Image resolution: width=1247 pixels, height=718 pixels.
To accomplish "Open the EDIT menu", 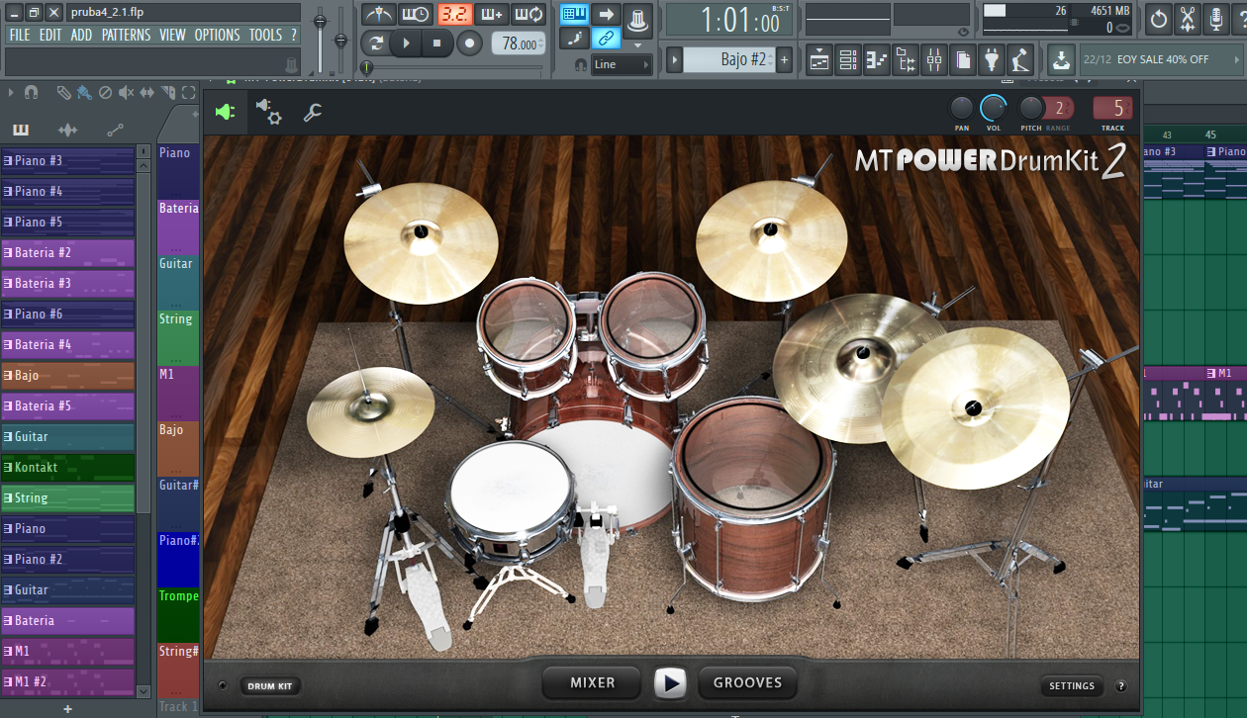I will click(x=50, y=35).
